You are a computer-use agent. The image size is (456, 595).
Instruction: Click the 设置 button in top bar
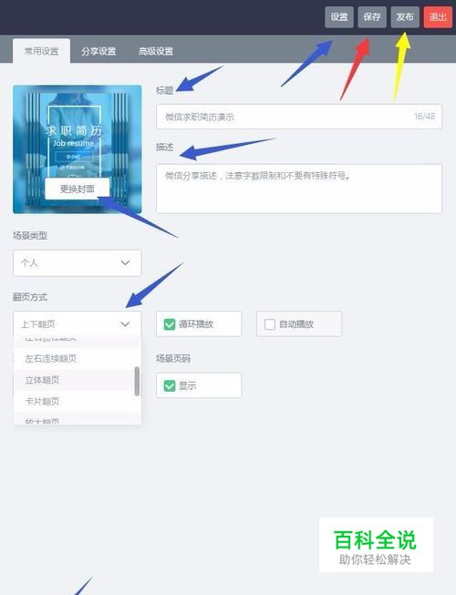coord(339,17)
